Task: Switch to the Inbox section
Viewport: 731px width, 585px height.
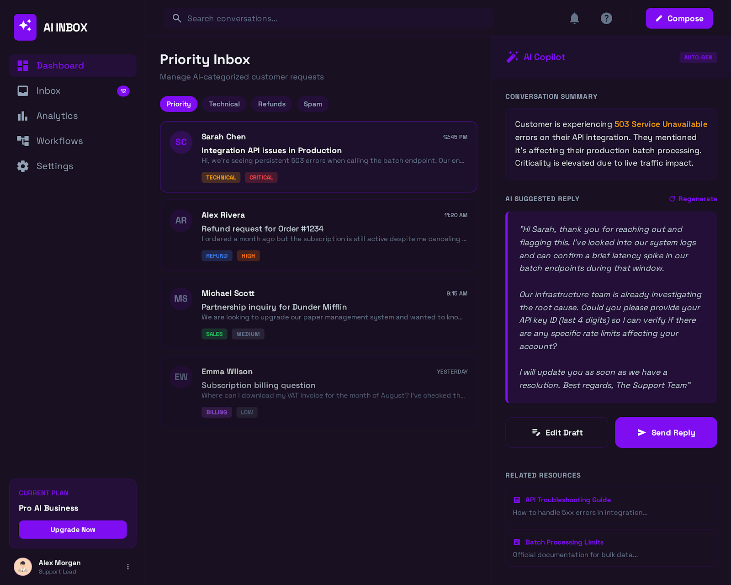Action: [48, 90]
